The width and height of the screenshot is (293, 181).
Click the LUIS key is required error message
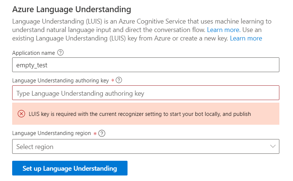point(140,114)
